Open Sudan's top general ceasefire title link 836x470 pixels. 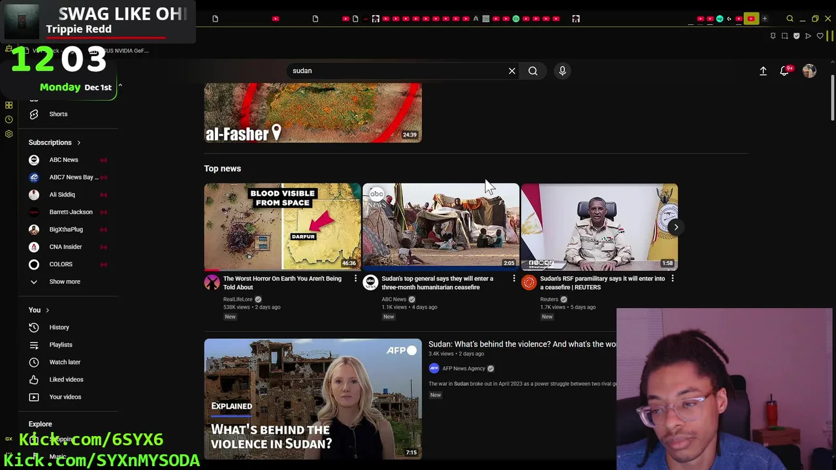tap(438, 283)
